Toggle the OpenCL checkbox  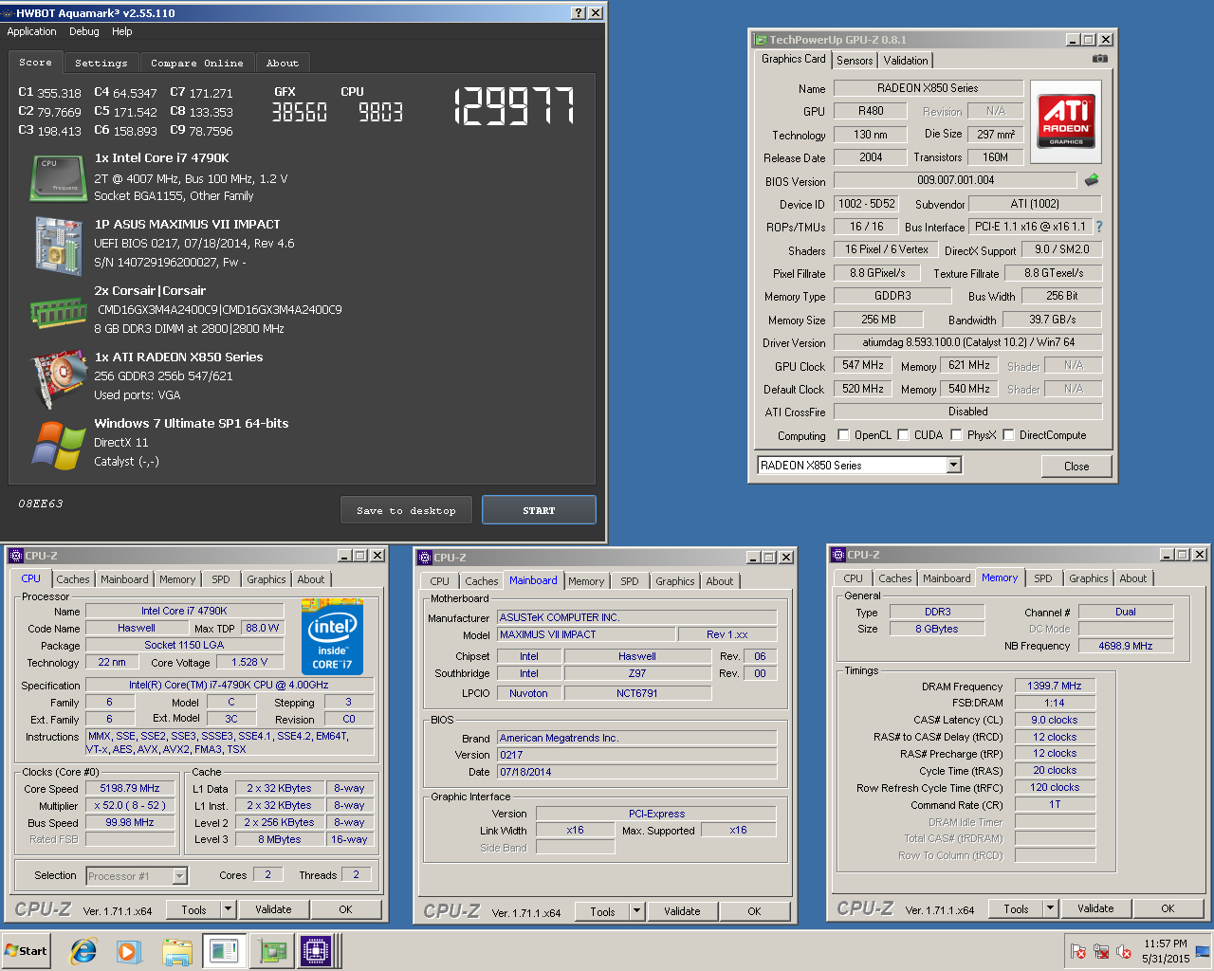coord(843,435)
